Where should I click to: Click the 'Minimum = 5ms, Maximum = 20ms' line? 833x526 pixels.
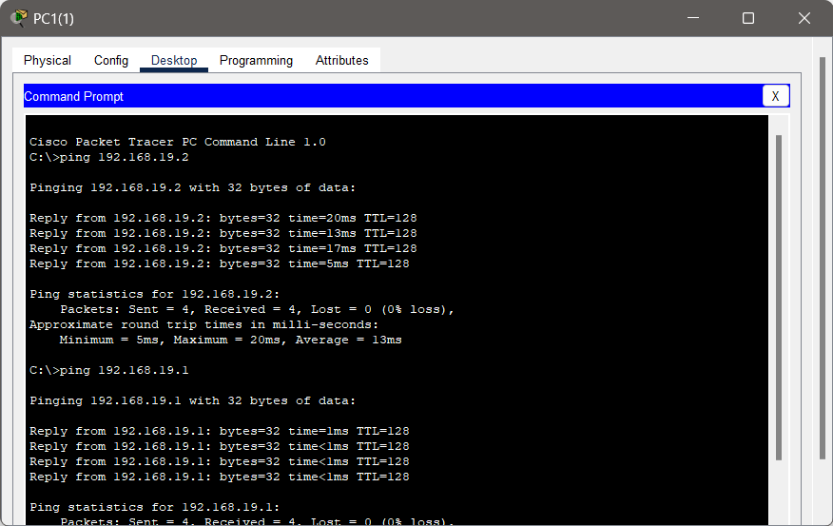tap(230, 340)
